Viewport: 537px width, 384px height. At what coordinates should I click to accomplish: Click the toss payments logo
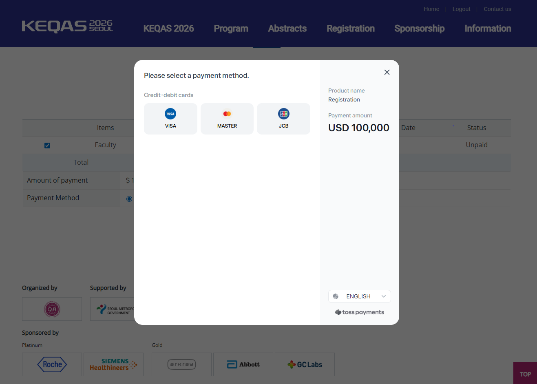pos(359,312)
